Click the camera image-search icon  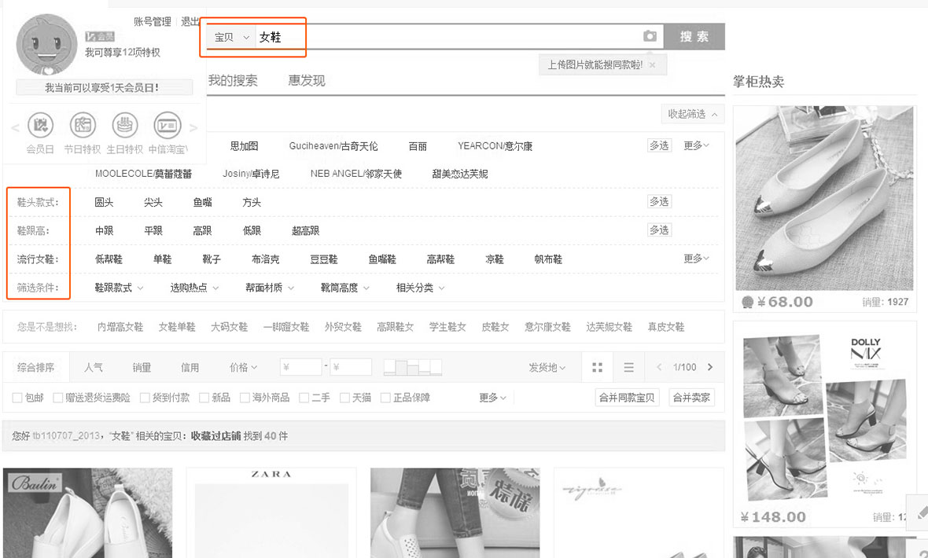(650, 36)
